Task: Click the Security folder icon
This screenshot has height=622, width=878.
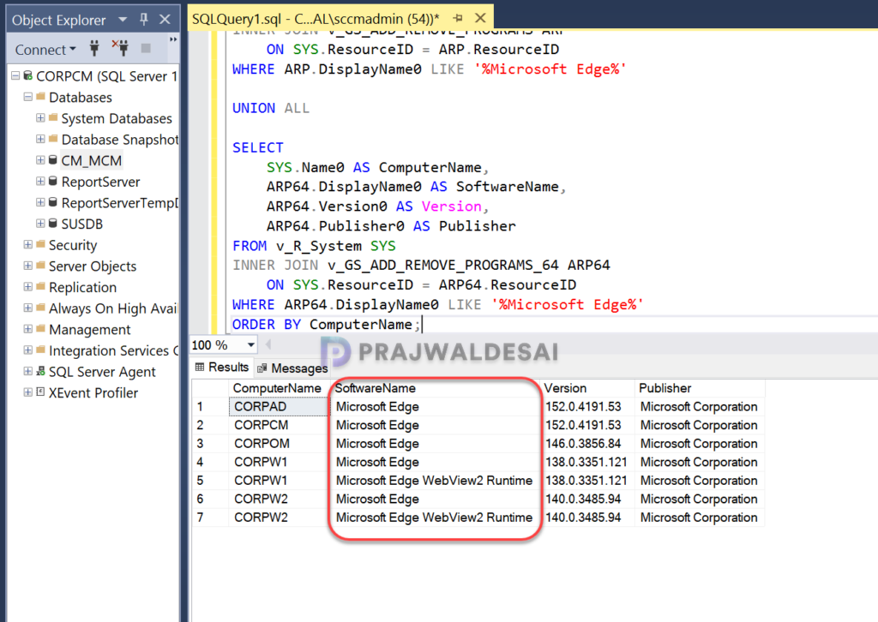Action: [40, 244]
